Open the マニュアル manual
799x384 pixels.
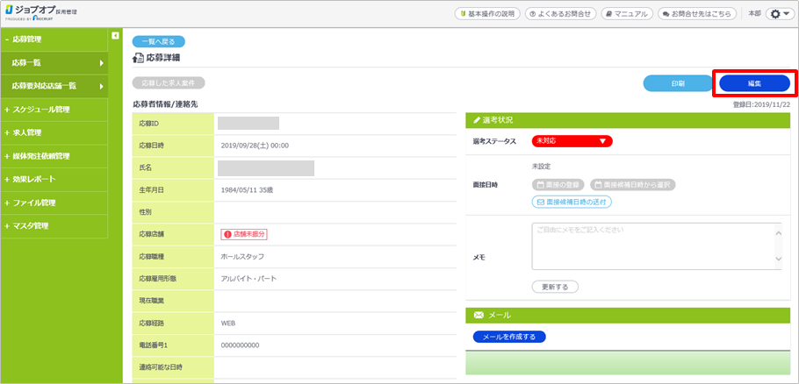coord(627,14)
